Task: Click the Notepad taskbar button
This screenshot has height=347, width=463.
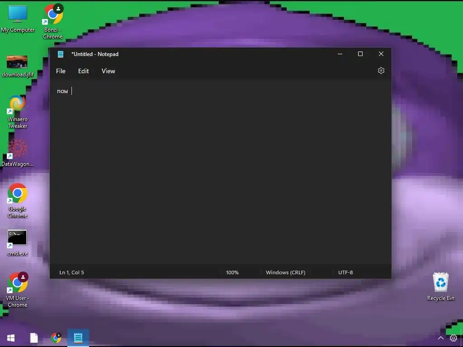Action: [78, 338]
